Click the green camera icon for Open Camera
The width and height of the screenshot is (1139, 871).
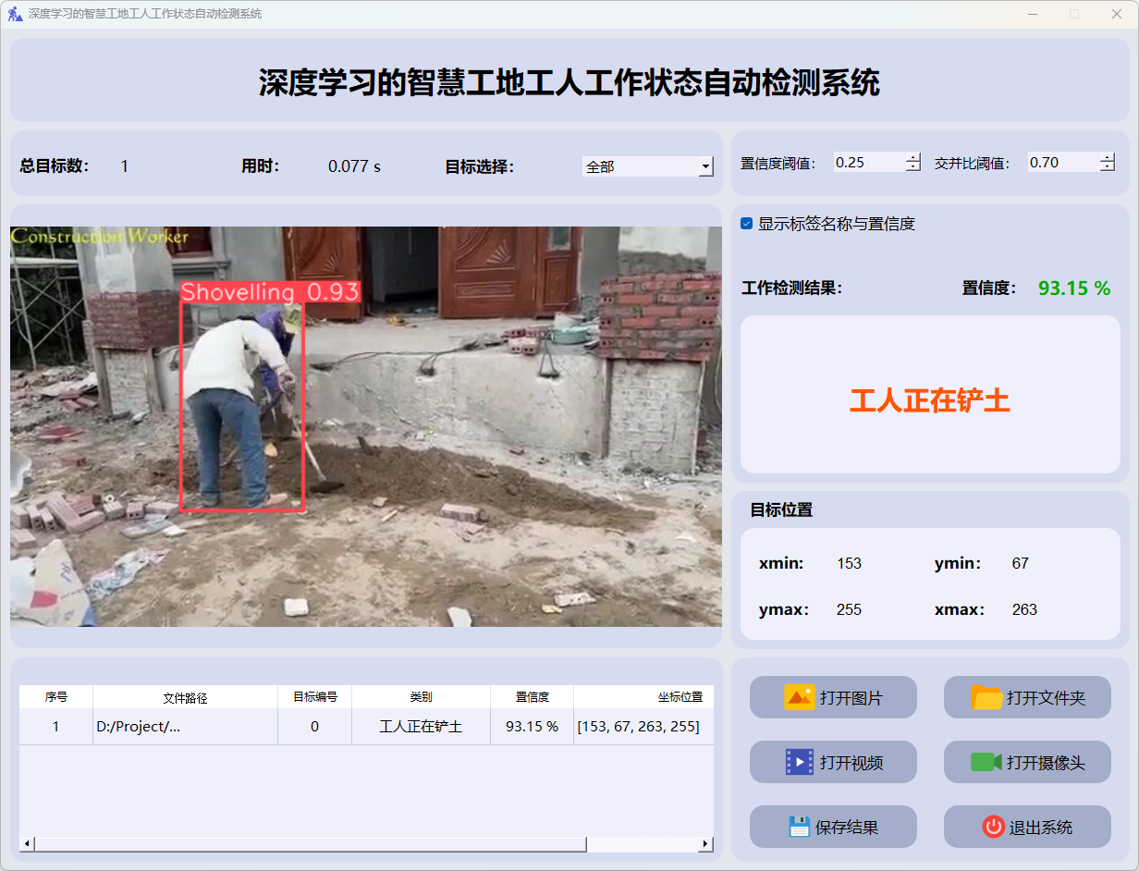pyautogui.click(x=986, y=762)
